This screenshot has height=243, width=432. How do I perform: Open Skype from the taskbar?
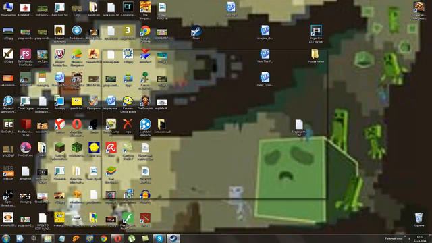tap(159, 238)
